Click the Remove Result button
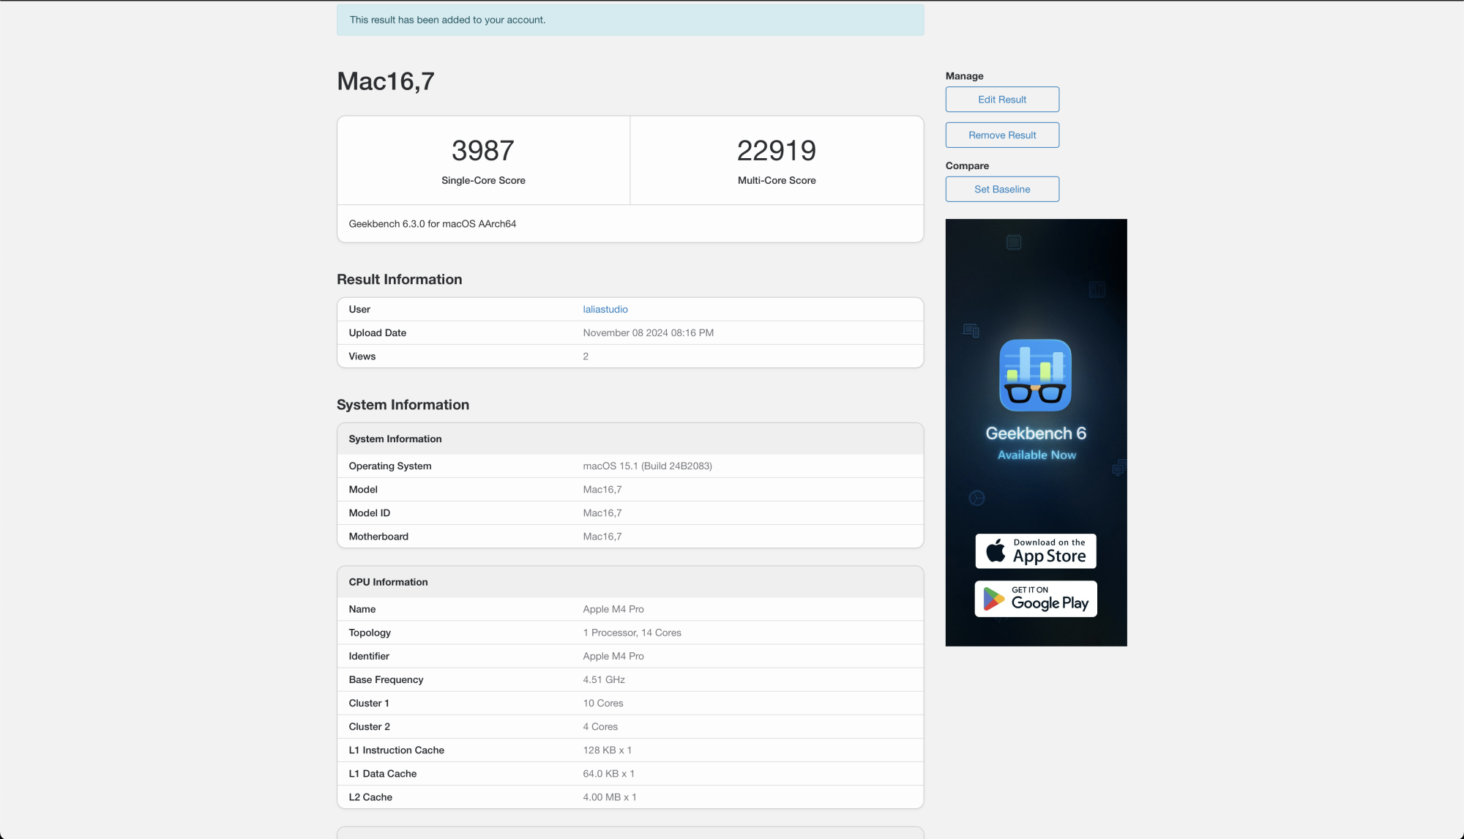The image size is (1464, 839). click(1002, 135)
